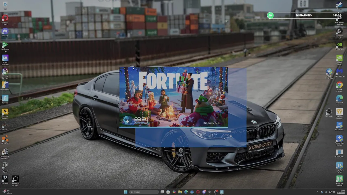Open the Windows Start menu

click(126, 192)
